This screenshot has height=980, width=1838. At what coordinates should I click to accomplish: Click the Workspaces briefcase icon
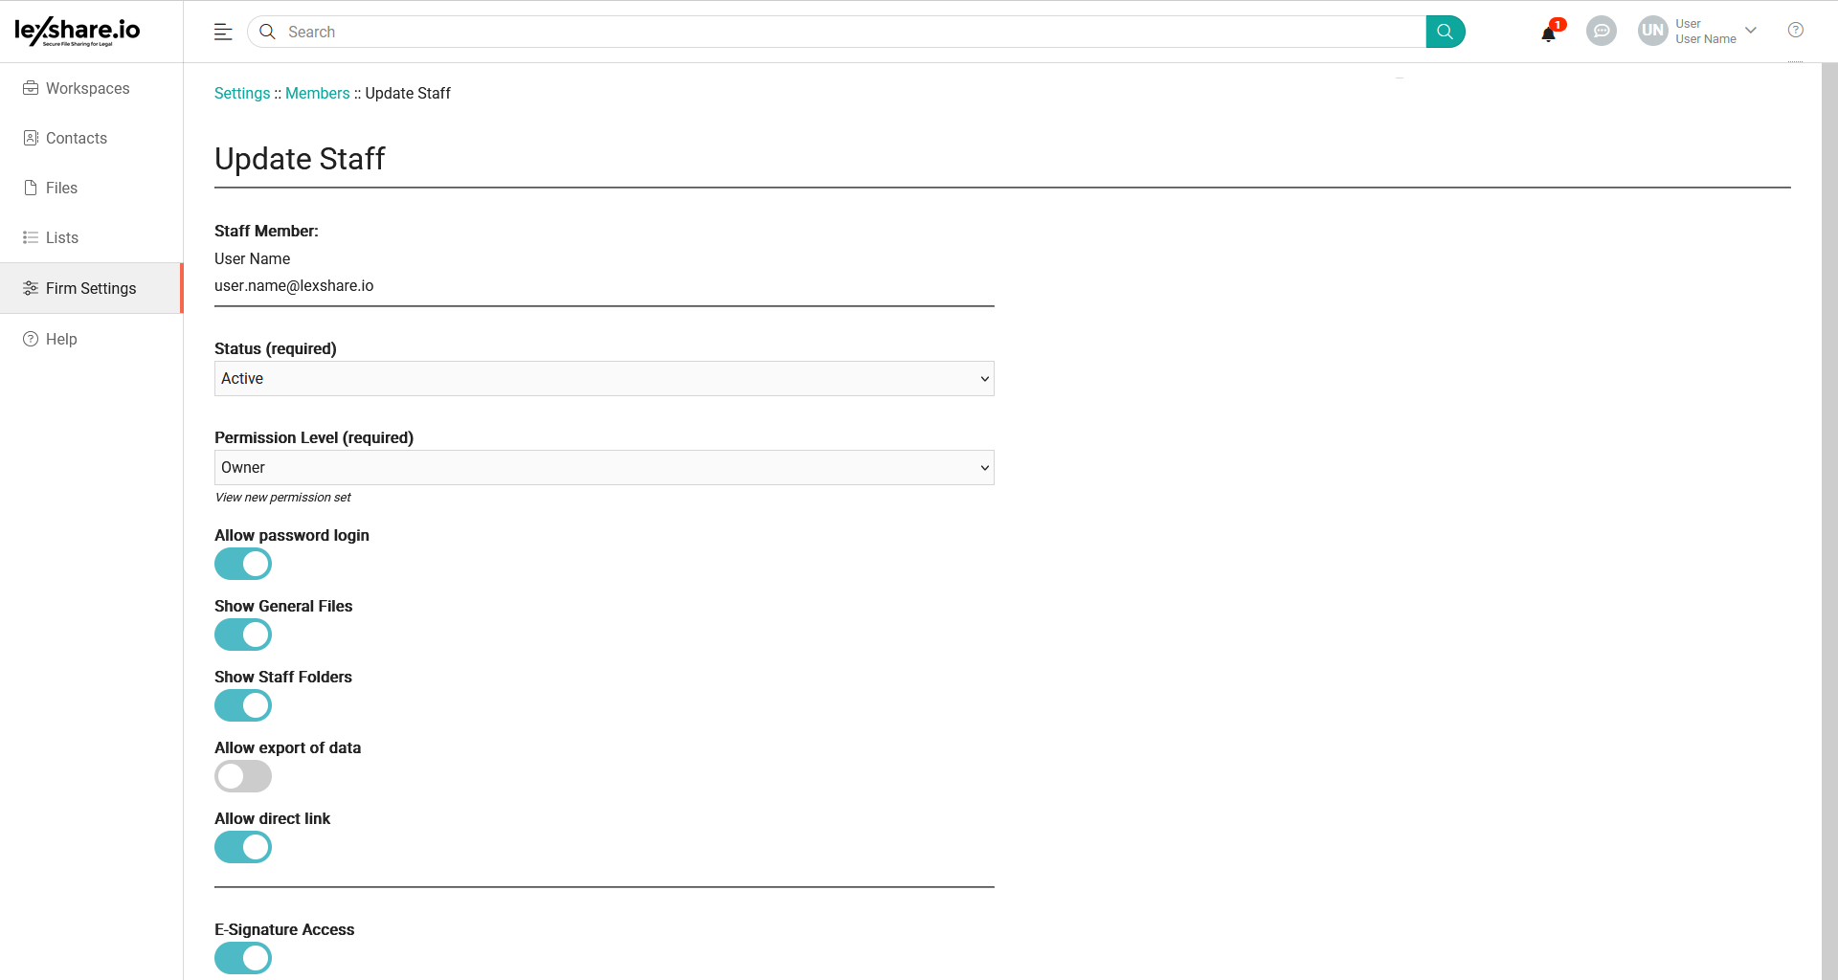(31, 88)
